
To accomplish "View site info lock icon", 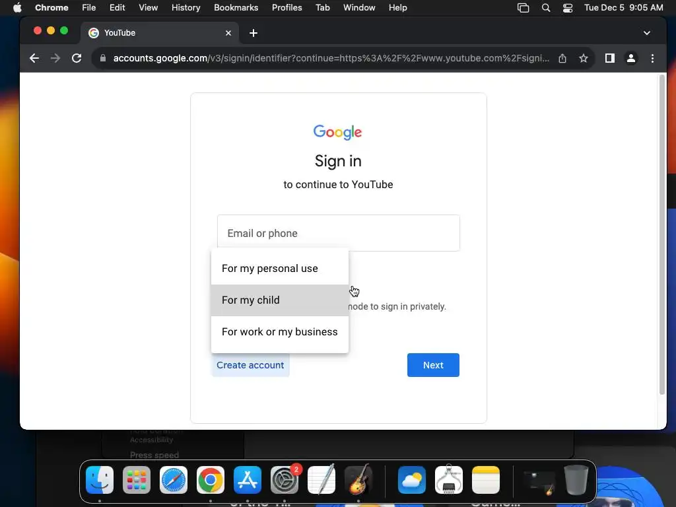I will [102, 58].
